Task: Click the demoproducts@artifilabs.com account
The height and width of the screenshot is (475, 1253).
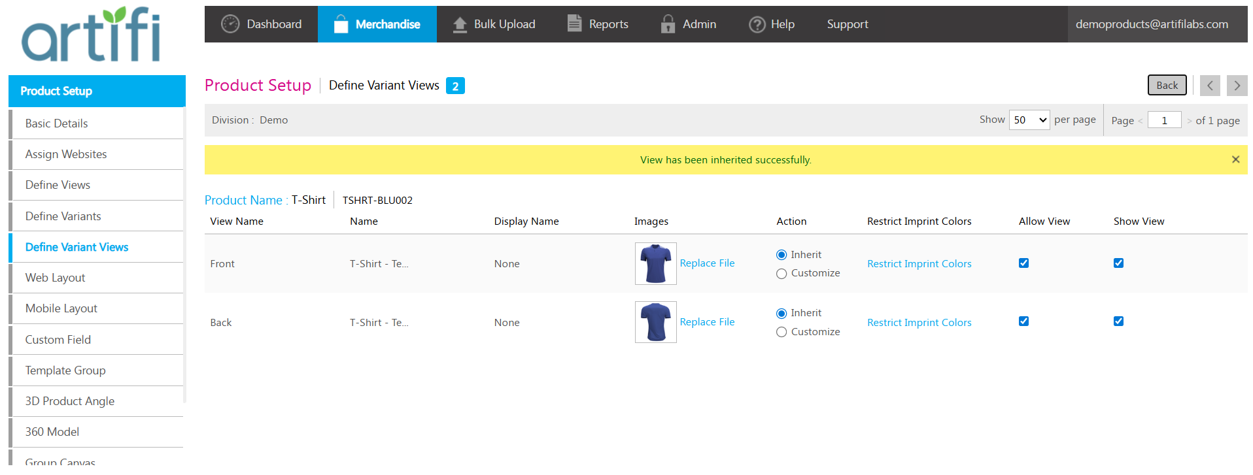Action: pyautogui.click(x=1152, y=24)
